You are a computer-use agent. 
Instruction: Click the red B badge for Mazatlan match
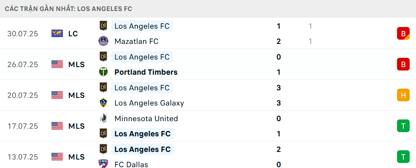point(403,33)
